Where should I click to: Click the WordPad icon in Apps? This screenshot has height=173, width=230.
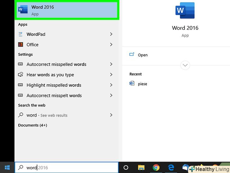coord(21,34)
